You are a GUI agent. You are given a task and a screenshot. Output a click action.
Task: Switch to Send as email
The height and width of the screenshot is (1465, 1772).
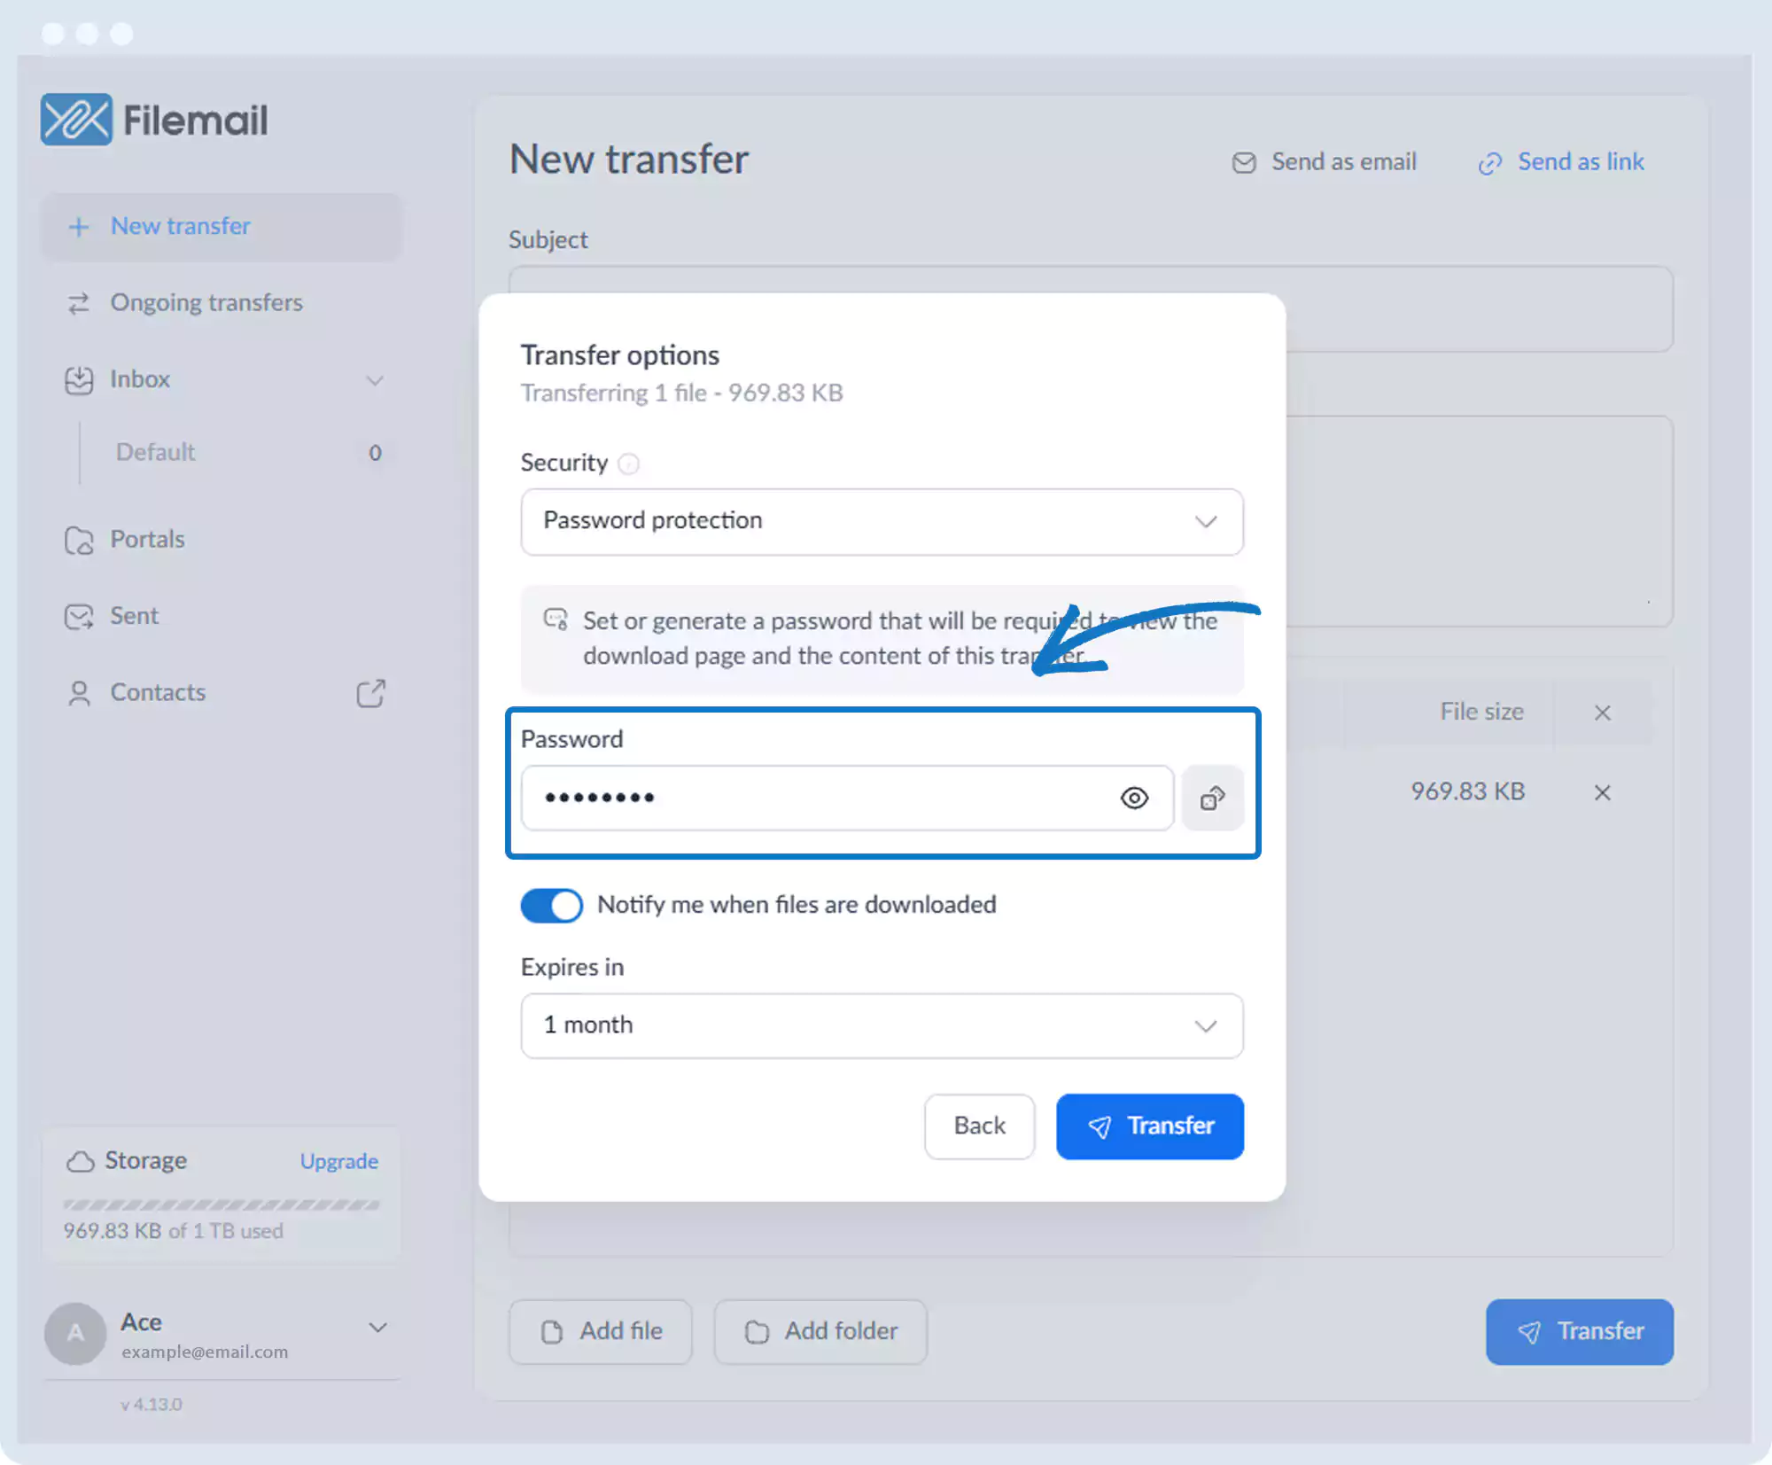1325,162
